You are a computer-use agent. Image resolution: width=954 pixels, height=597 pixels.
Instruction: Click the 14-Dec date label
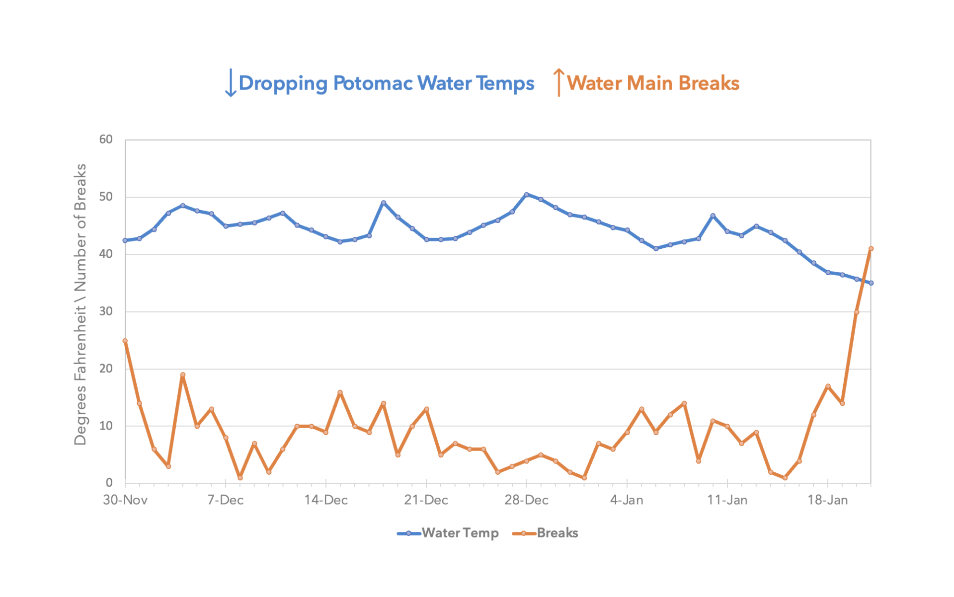click(x=326, y=500)
